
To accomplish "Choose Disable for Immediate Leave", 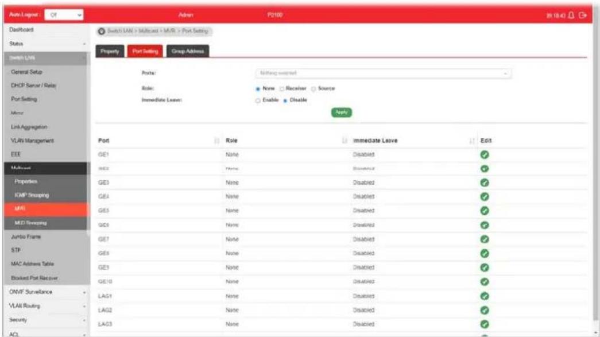I will click(285, 100).
